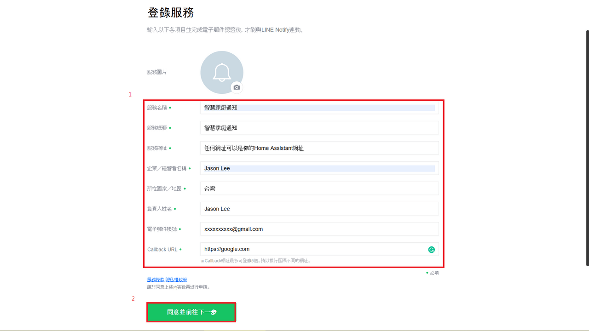Click the 服務圖片 label

coord(157,72)
